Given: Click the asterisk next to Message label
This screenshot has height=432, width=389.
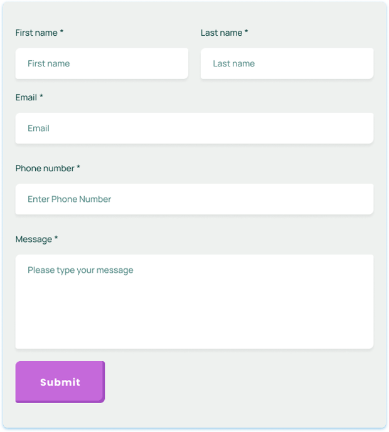Looking at the screenshot, I should (x=56, y=239).
